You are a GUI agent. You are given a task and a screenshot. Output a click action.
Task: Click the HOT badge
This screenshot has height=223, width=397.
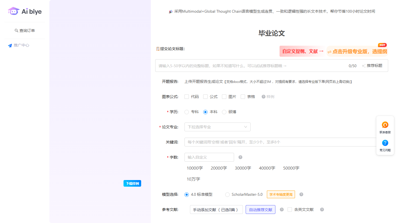click(x=382, y=45)
